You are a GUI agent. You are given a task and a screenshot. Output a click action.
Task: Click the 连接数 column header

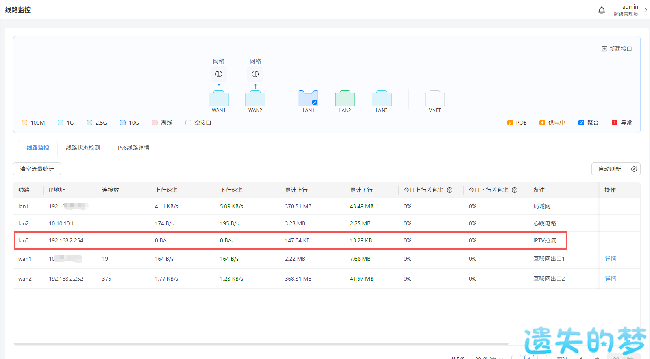click(111, 190)
